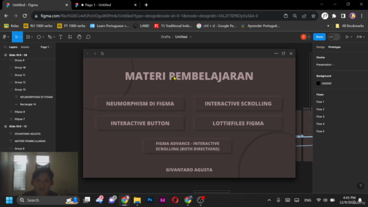Switch to the Assets tab
This screenshot has width=368, height=207.
25,47
